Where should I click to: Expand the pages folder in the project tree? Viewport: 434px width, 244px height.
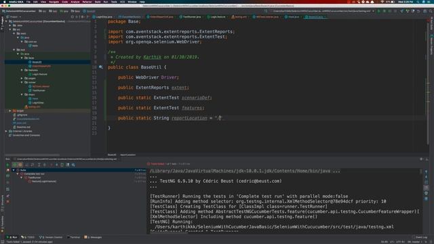coord(22,79)
